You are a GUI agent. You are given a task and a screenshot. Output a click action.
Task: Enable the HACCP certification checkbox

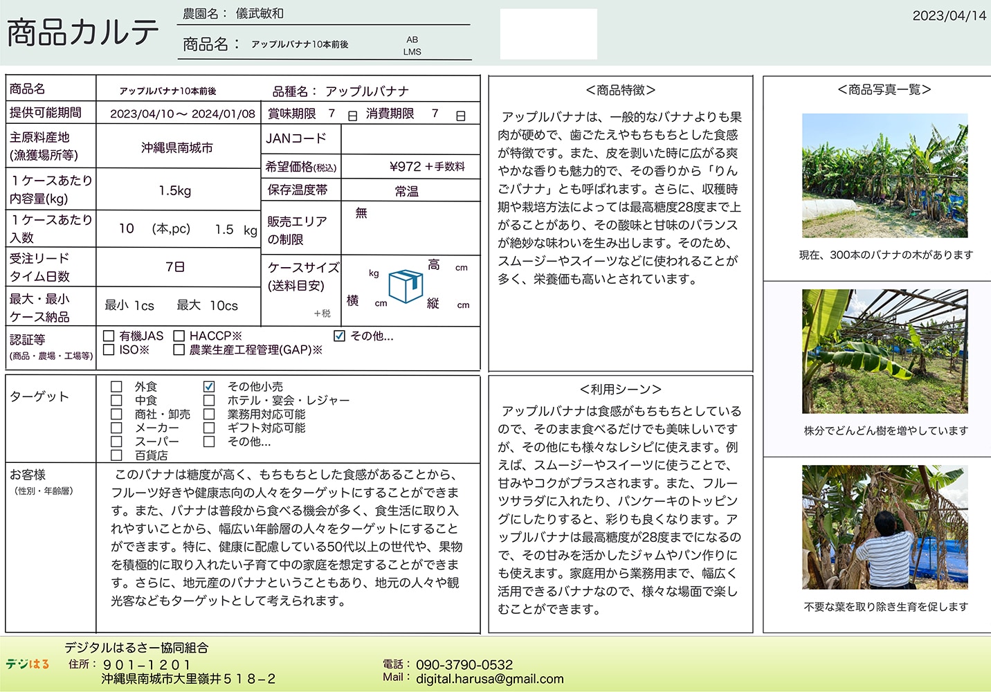pyautogui.click(x=179, y=336)
